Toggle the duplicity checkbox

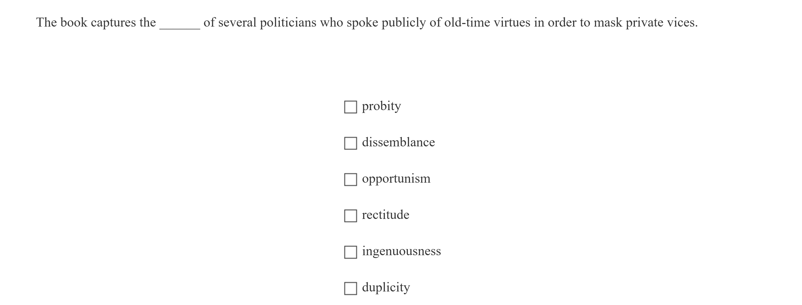coord(350,288)
